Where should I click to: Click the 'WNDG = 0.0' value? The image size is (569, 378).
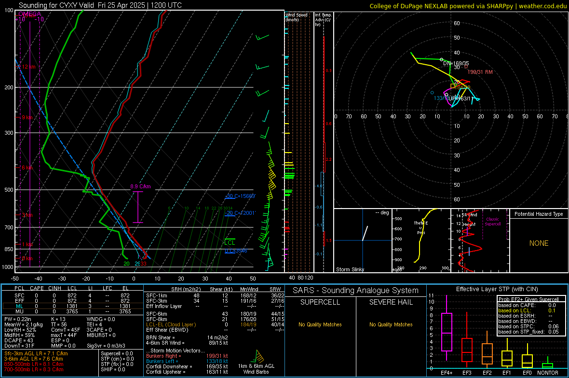[x=101, y=319]
